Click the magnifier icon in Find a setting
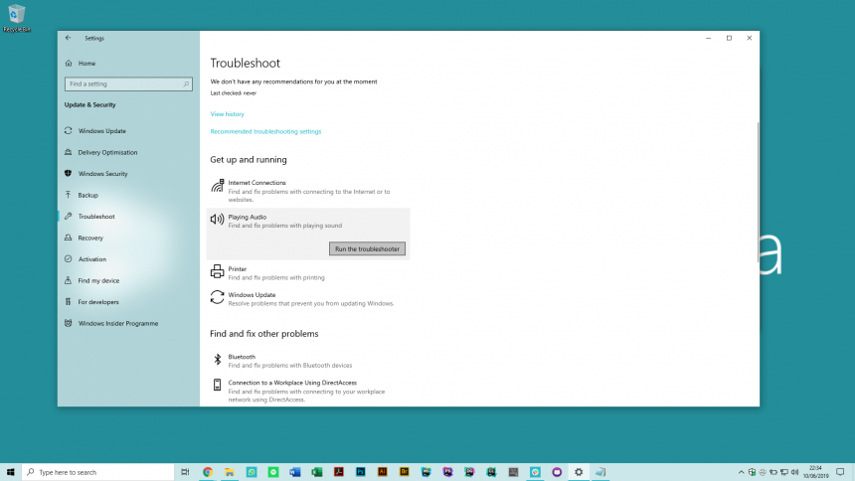This screenshot has width=855, height=481. [x=186, y=84]
